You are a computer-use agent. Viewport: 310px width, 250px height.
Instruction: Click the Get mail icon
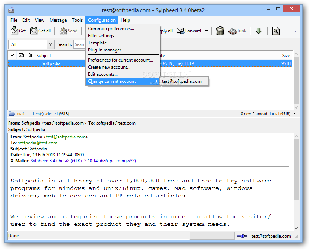(x=14, y=31)
